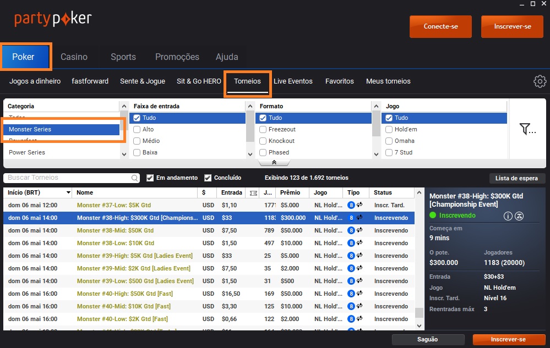550x348 pixels.
Task: Click the tournament lobby icon beside info
Action: click(x=519, y=216)
